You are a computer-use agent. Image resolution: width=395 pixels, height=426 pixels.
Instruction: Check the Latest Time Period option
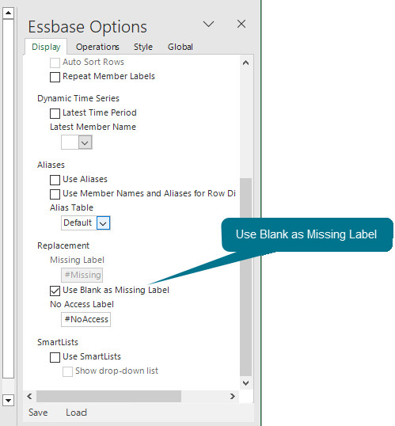pyautogui.click(x=55, y=113)
